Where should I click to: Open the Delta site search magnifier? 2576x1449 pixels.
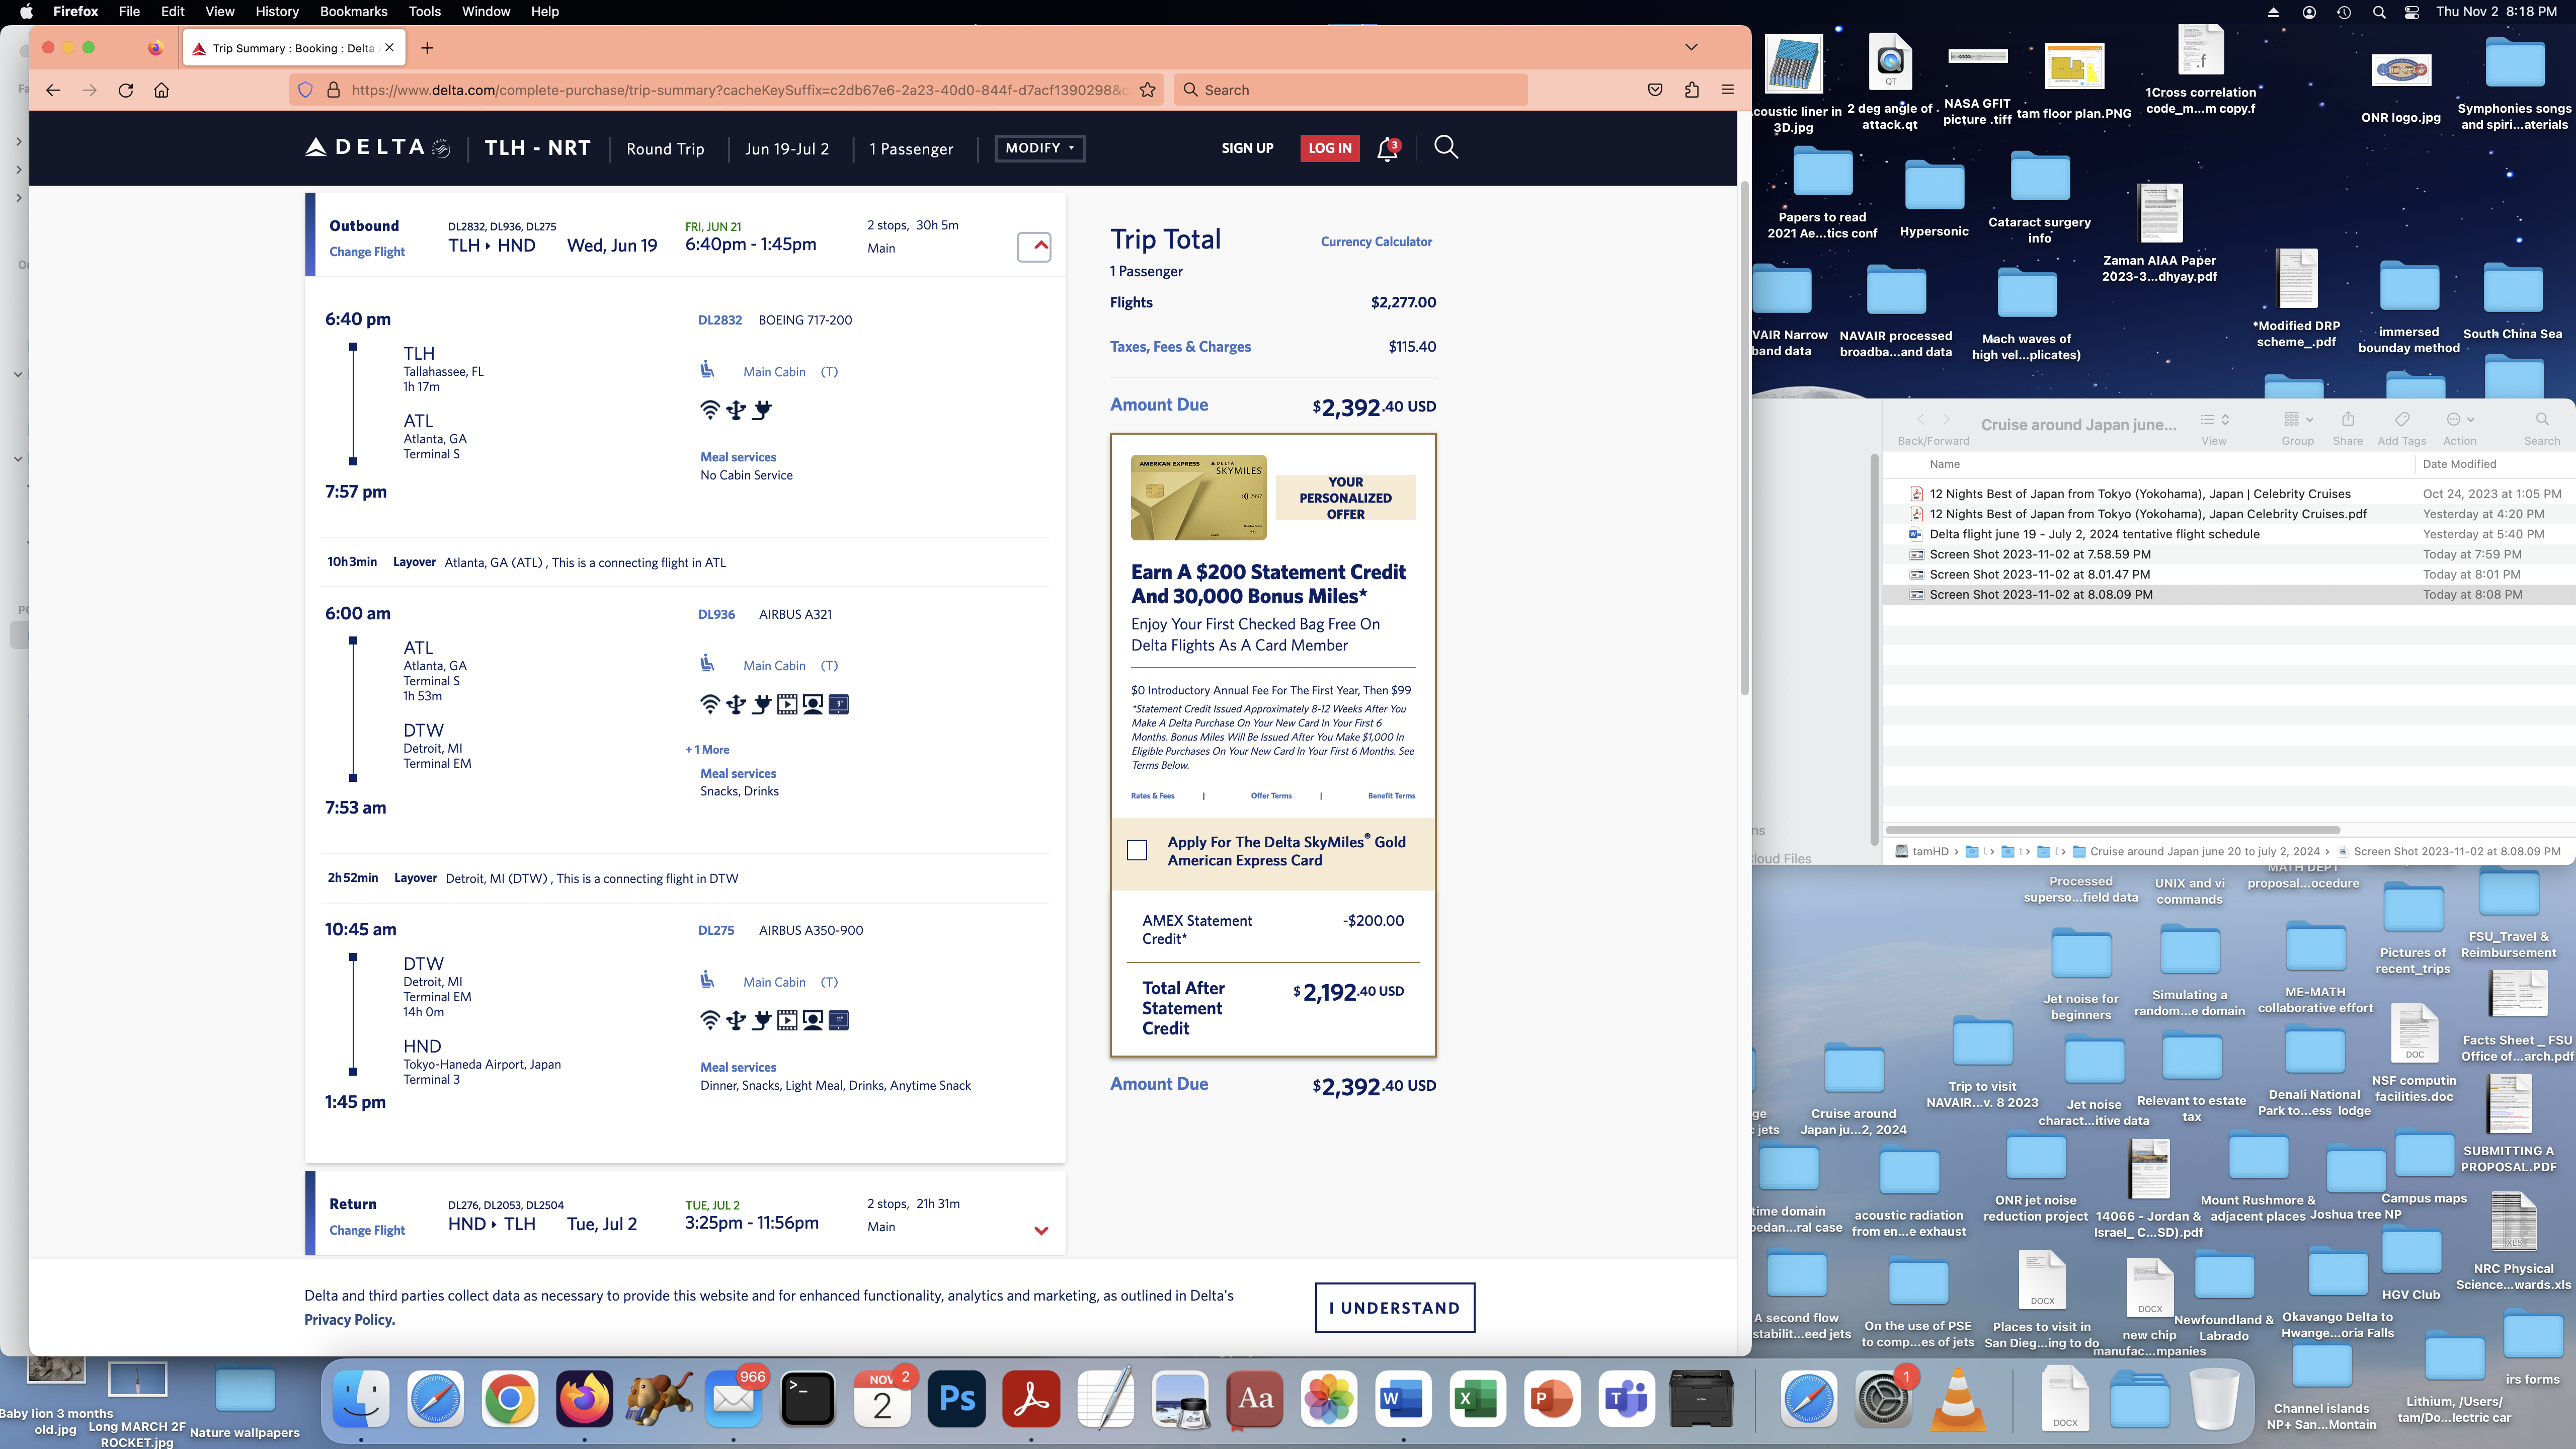(1445, 148)
